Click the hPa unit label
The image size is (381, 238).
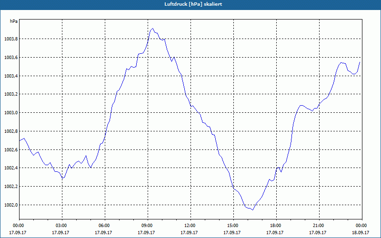click(x=14, y=21)
